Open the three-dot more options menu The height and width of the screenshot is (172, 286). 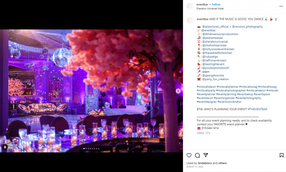pyautogui.click(x=280, y=6)
